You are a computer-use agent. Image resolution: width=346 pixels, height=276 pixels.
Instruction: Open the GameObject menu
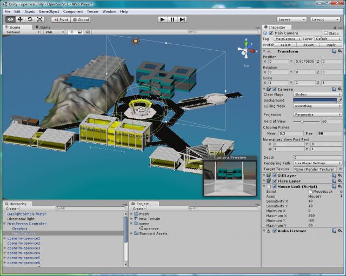[x=49, y=11]
